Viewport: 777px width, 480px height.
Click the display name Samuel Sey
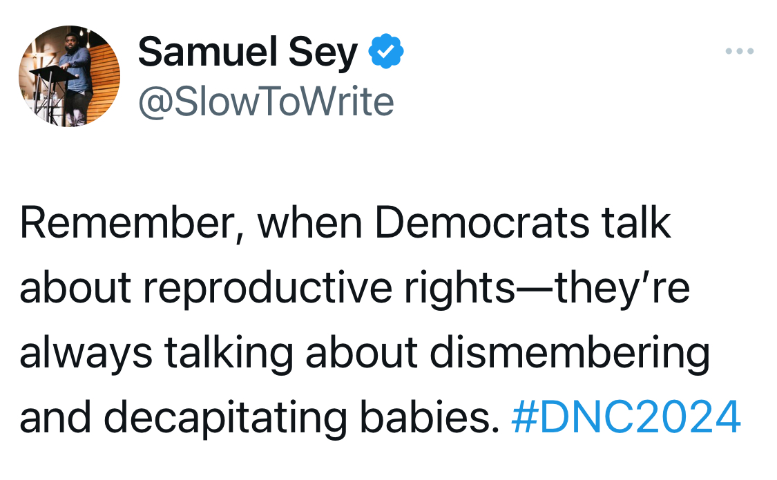[x=248, y=54]
